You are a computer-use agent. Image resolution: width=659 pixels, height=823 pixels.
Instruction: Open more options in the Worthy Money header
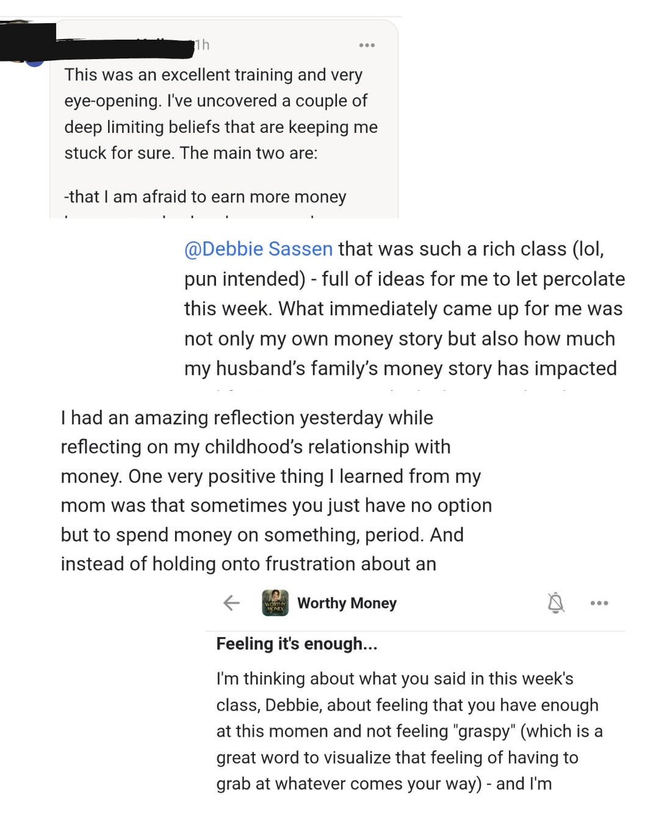(x=599, y=603)
